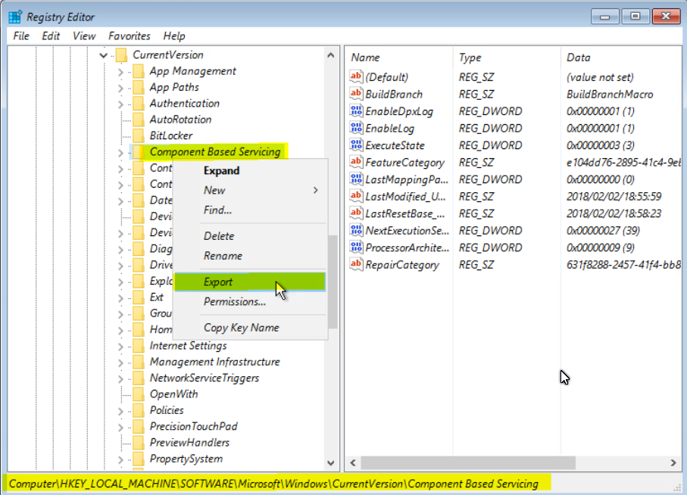Image resolution: width=687 pixels, height=495 pixels.
Task: Expand the App Management key
Action: (120, 72)
